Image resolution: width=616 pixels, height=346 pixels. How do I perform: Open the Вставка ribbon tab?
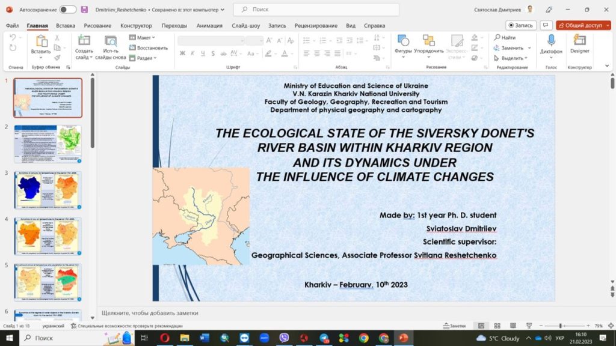click(66, 26)
